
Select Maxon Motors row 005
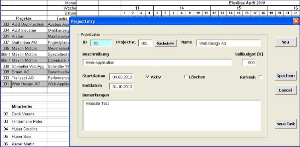(x=29, y=48)
